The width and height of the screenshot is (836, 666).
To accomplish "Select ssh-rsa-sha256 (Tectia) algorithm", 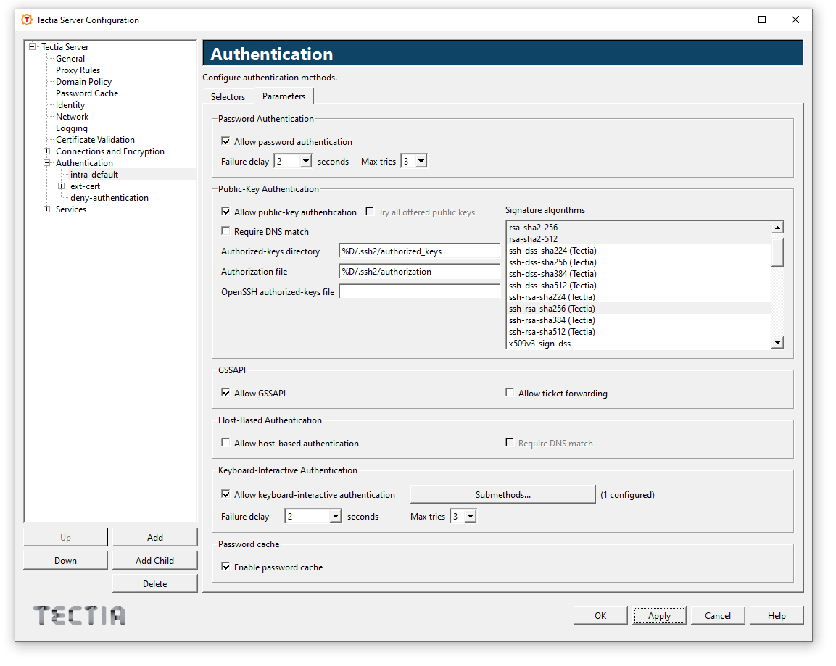I will click(x=640, y=309).
